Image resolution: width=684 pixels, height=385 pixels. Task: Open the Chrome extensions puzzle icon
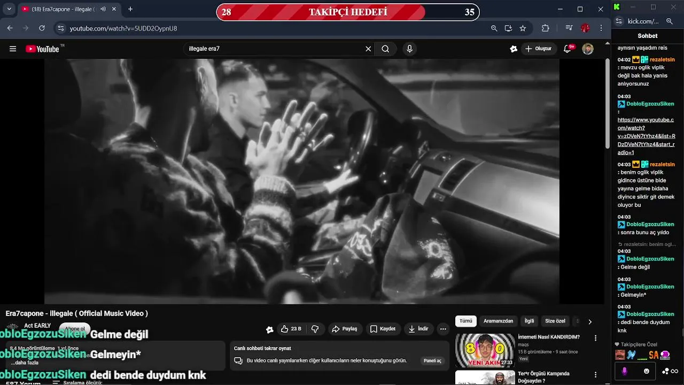(546, 28)
